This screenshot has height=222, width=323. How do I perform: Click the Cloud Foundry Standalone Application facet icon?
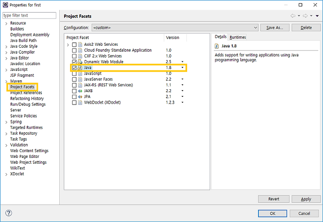pos(80,50)
